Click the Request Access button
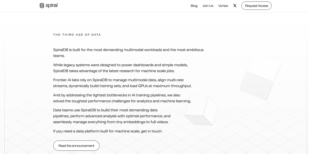309x154 pixels. [256, 6]
